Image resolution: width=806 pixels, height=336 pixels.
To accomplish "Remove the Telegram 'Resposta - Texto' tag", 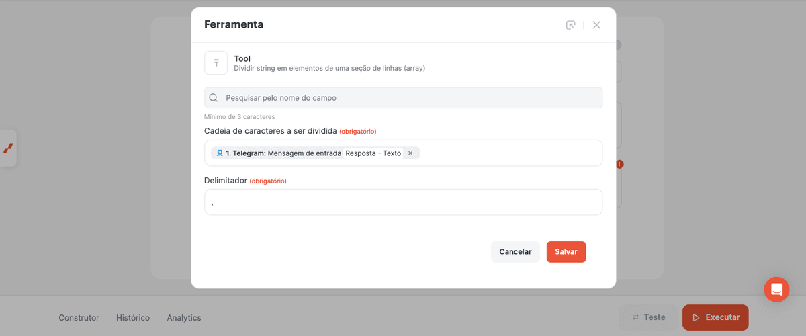I will (410, 153).
